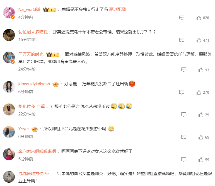Open 三万天的时光's username link
This screenshot has width=215, height=186.
(31, 54)
